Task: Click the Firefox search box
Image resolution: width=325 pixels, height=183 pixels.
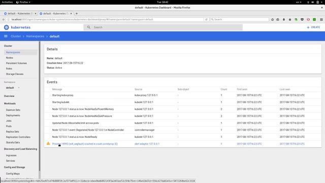Action: pos(239,19)
